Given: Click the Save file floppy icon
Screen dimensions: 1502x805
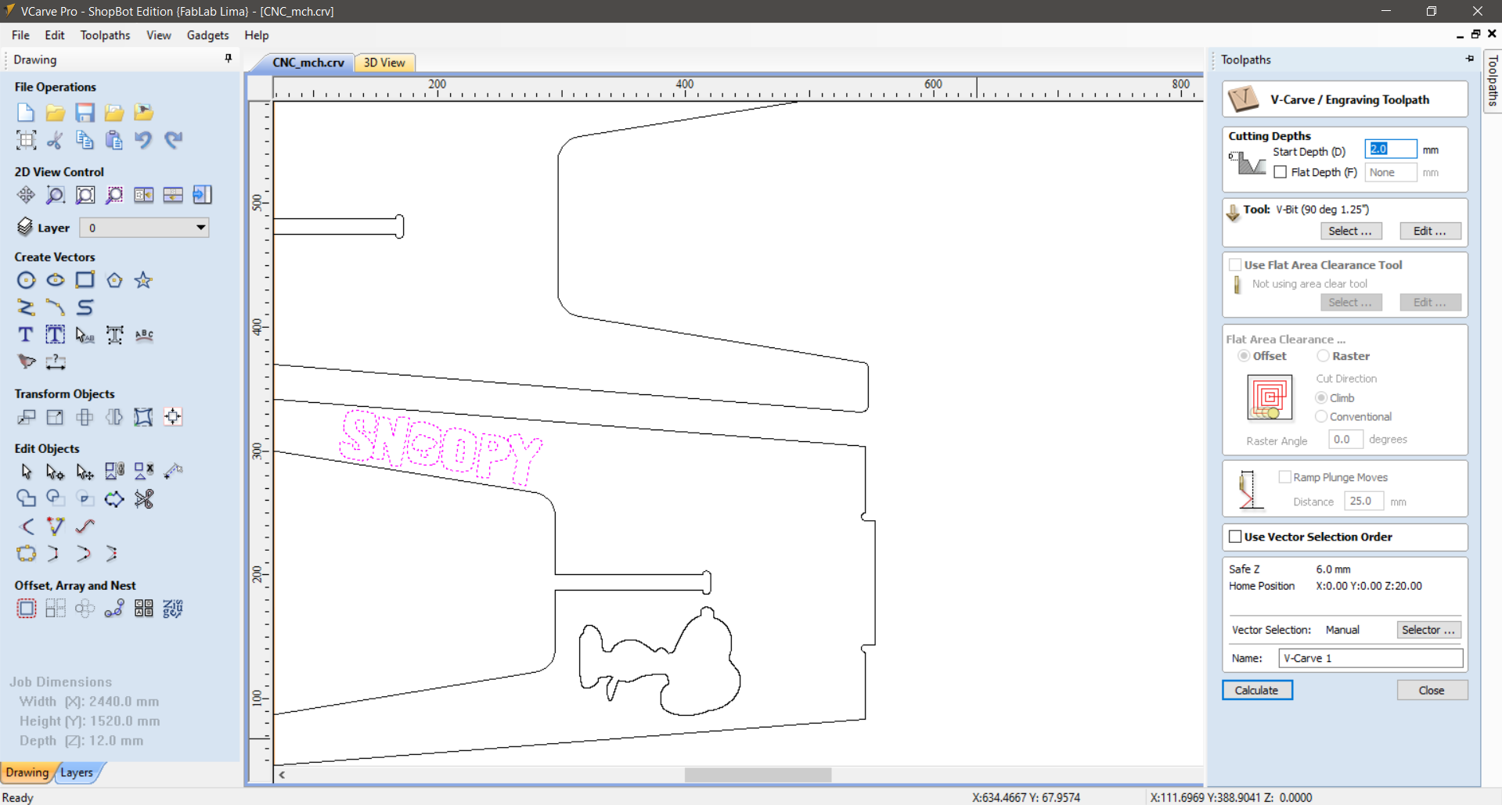Looking at the screenshot, I should click(85, 113).
